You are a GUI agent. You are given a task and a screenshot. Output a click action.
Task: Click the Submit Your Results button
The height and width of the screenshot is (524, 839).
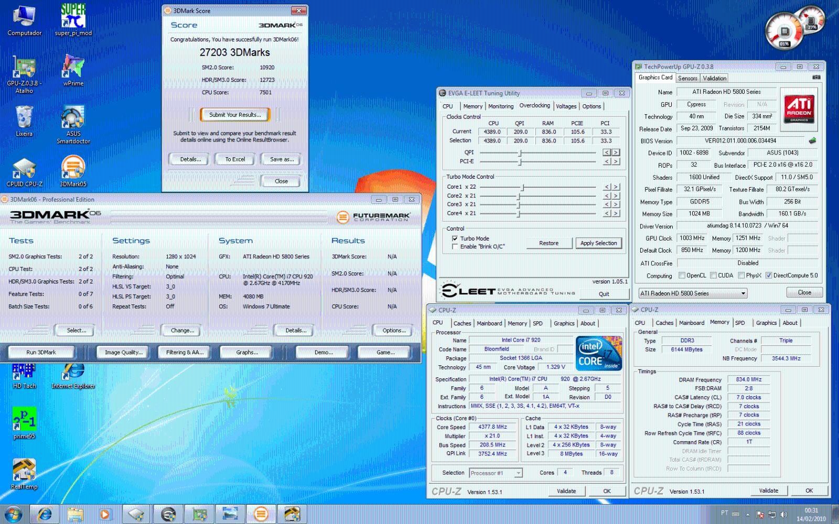pos(234,115)
